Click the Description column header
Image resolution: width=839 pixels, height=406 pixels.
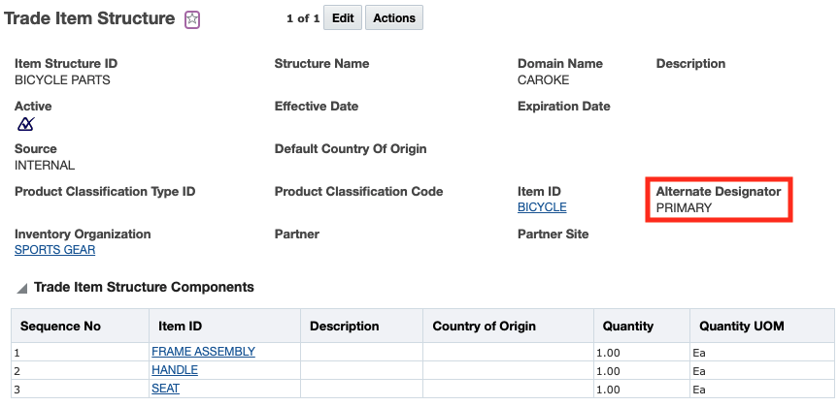tap(344, 326)
